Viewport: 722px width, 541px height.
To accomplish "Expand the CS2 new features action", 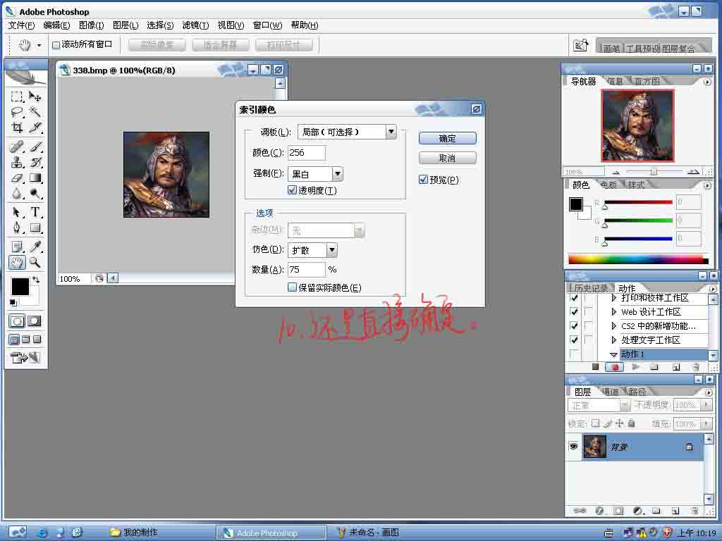I will pyautogui.click(x=614, y=325).
